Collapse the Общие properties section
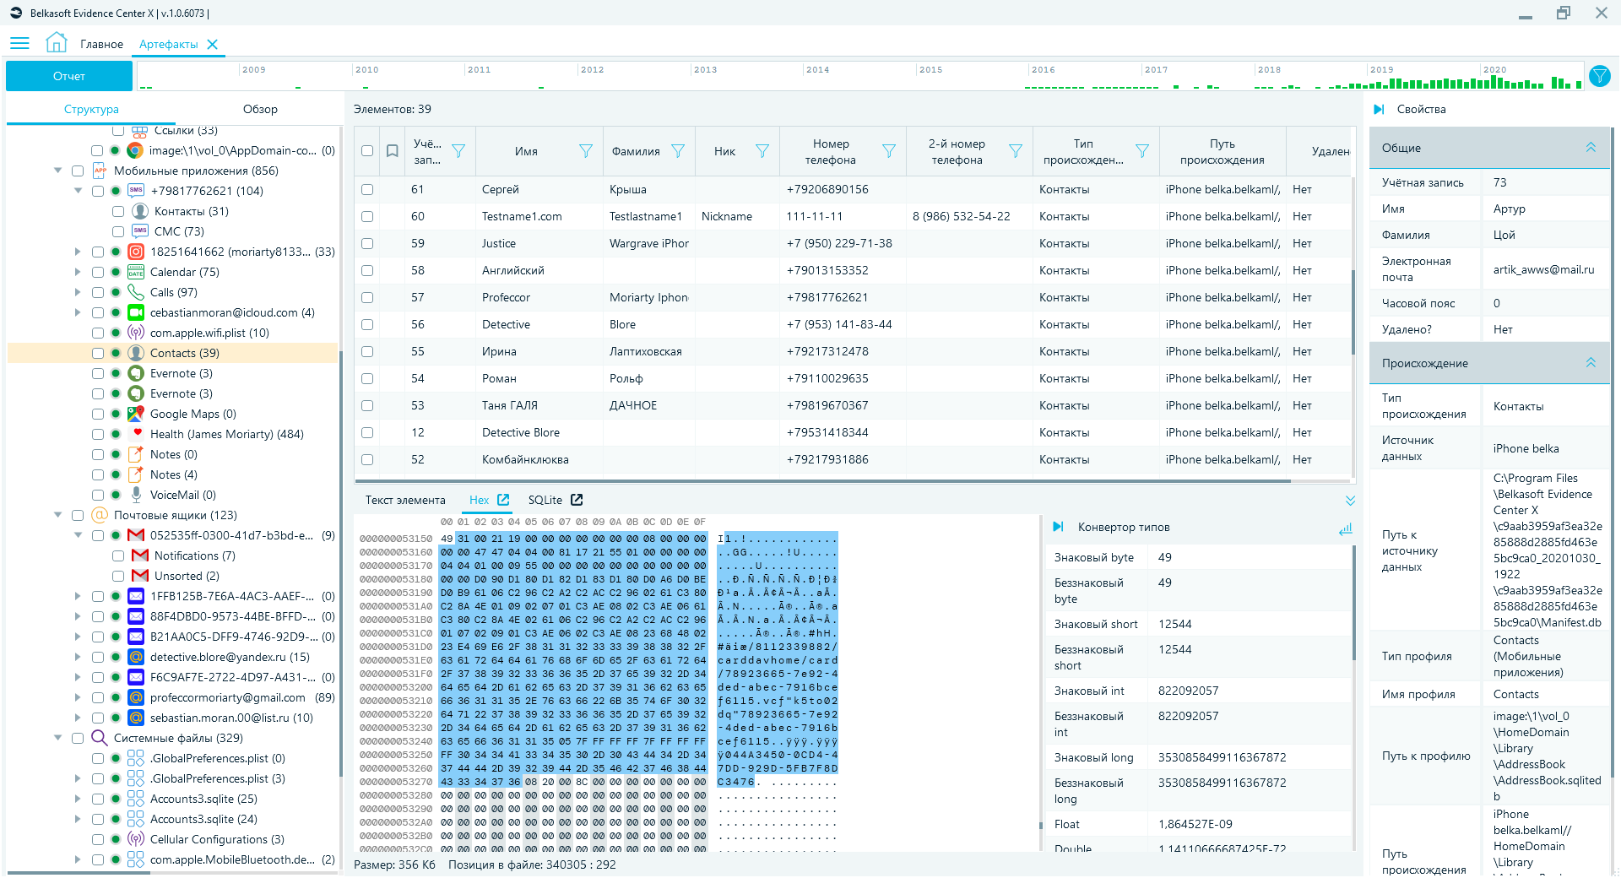Screen dimensions: 1621x878 tap(1591, 148)
